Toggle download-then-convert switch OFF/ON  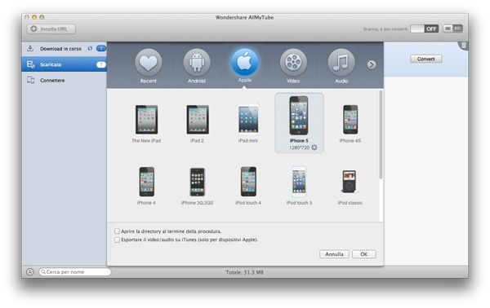pyautogui.click(x=425, y=29)
